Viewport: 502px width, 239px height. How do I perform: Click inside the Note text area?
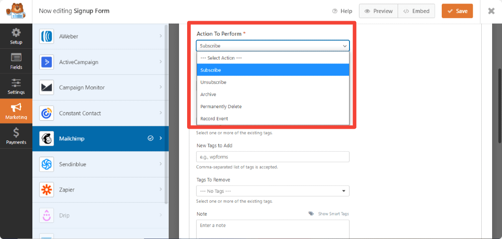[x=273, y=229]
